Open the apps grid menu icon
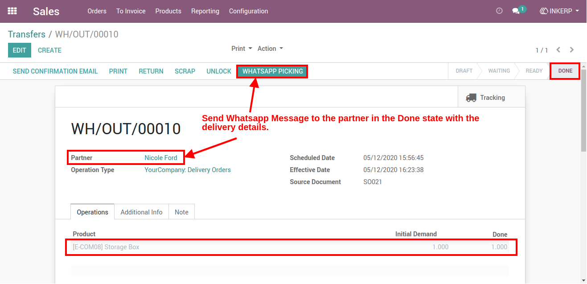Viewport: 587px width, 284px height. [12, 11]
